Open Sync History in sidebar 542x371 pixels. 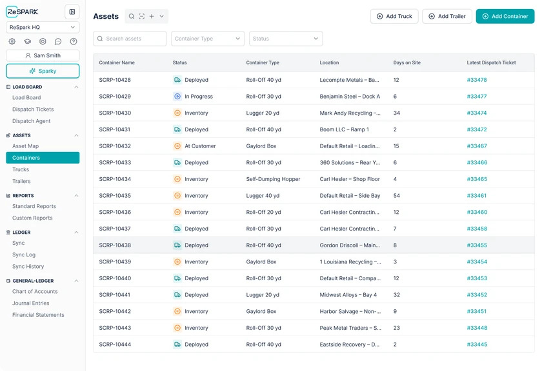coord(28,267)
